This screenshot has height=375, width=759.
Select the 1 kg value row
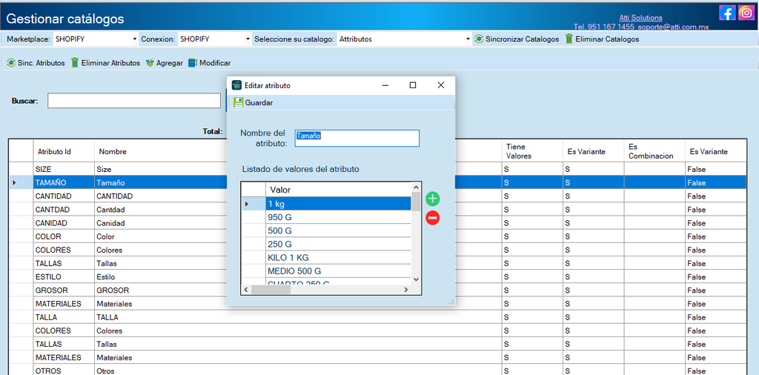pyautogui.click(x=326, y=204)
